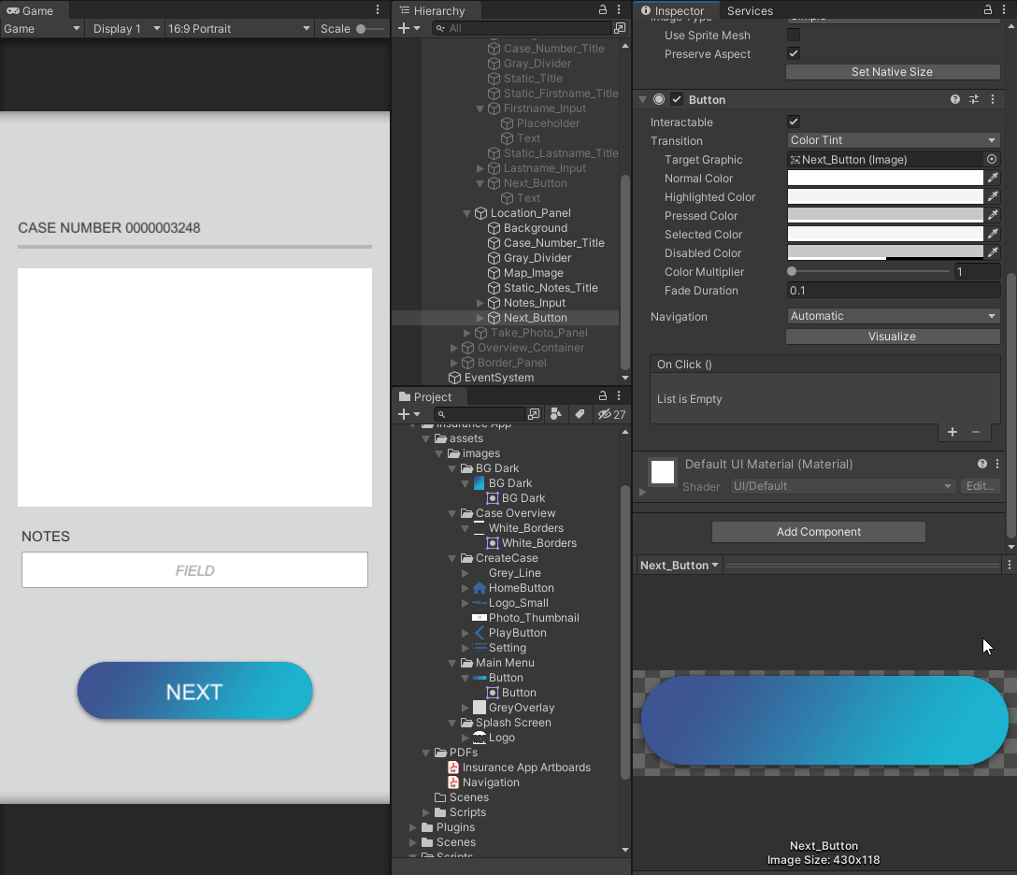
Task: Open Transition Color Tint dropdown
Action: [893, 140]
